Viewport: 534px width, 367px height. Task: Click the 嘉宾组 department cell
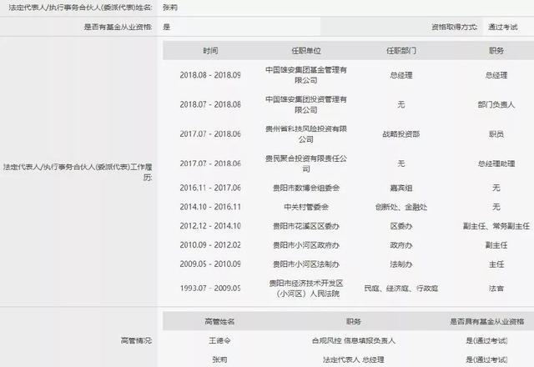coord(401,188)
